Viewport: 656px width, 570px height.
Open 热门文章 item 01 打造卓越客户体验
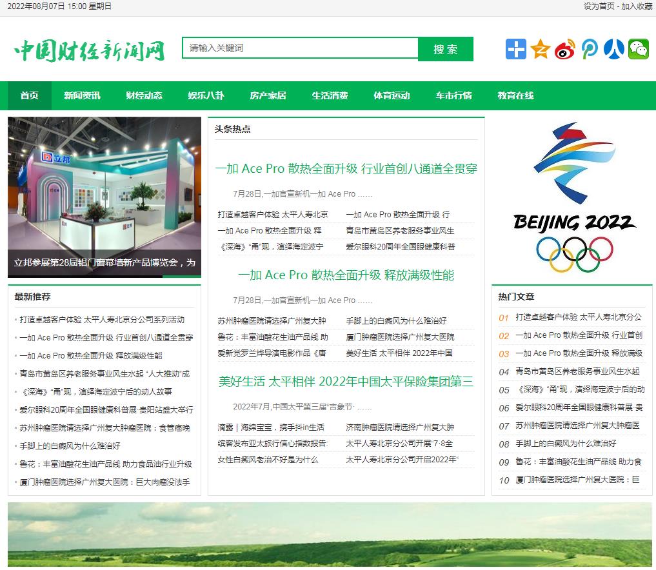(x=579, y=317)
